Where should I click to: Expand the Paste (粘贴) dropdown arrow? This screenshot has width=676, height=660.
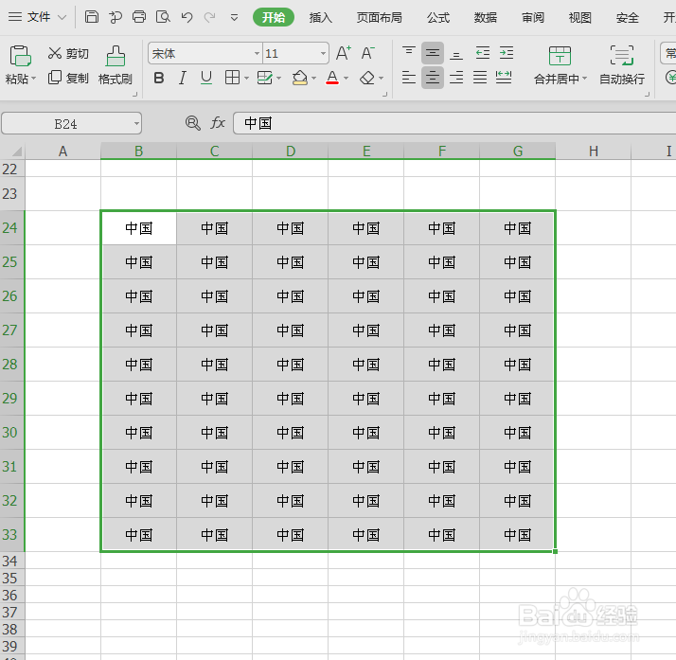tap(34, 79)
